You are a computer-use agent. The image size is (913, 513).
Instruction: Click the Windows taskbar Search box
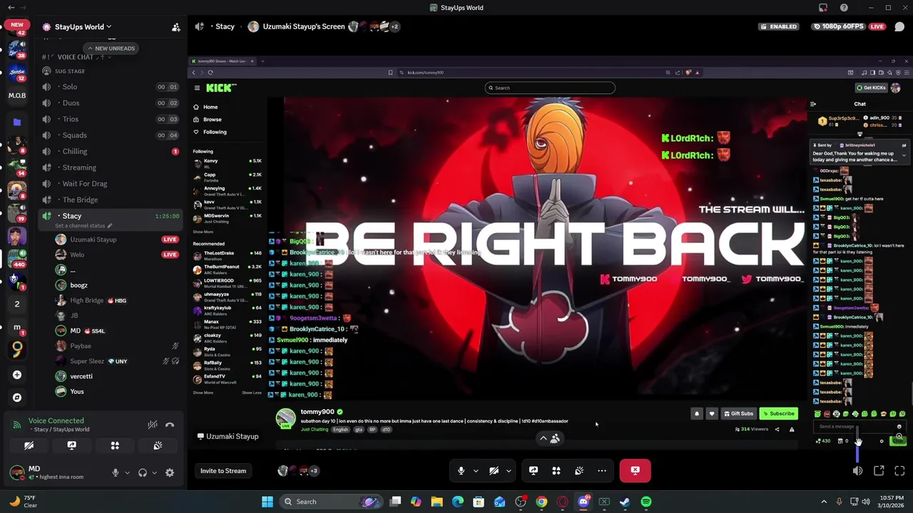(x=330, y=502)
